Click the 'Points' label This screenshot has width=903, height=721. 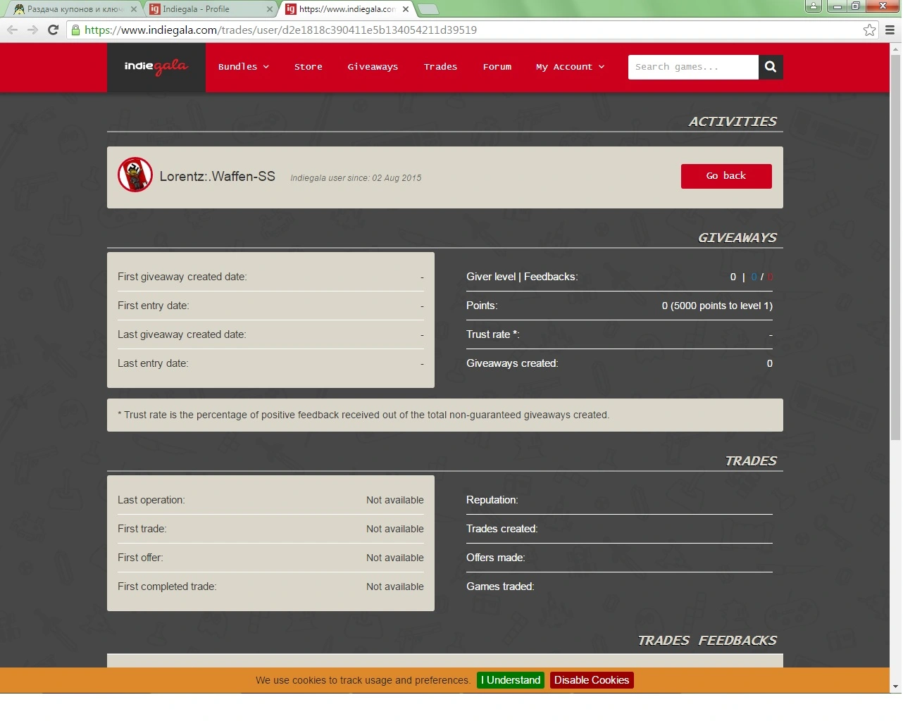coord(482,306)
